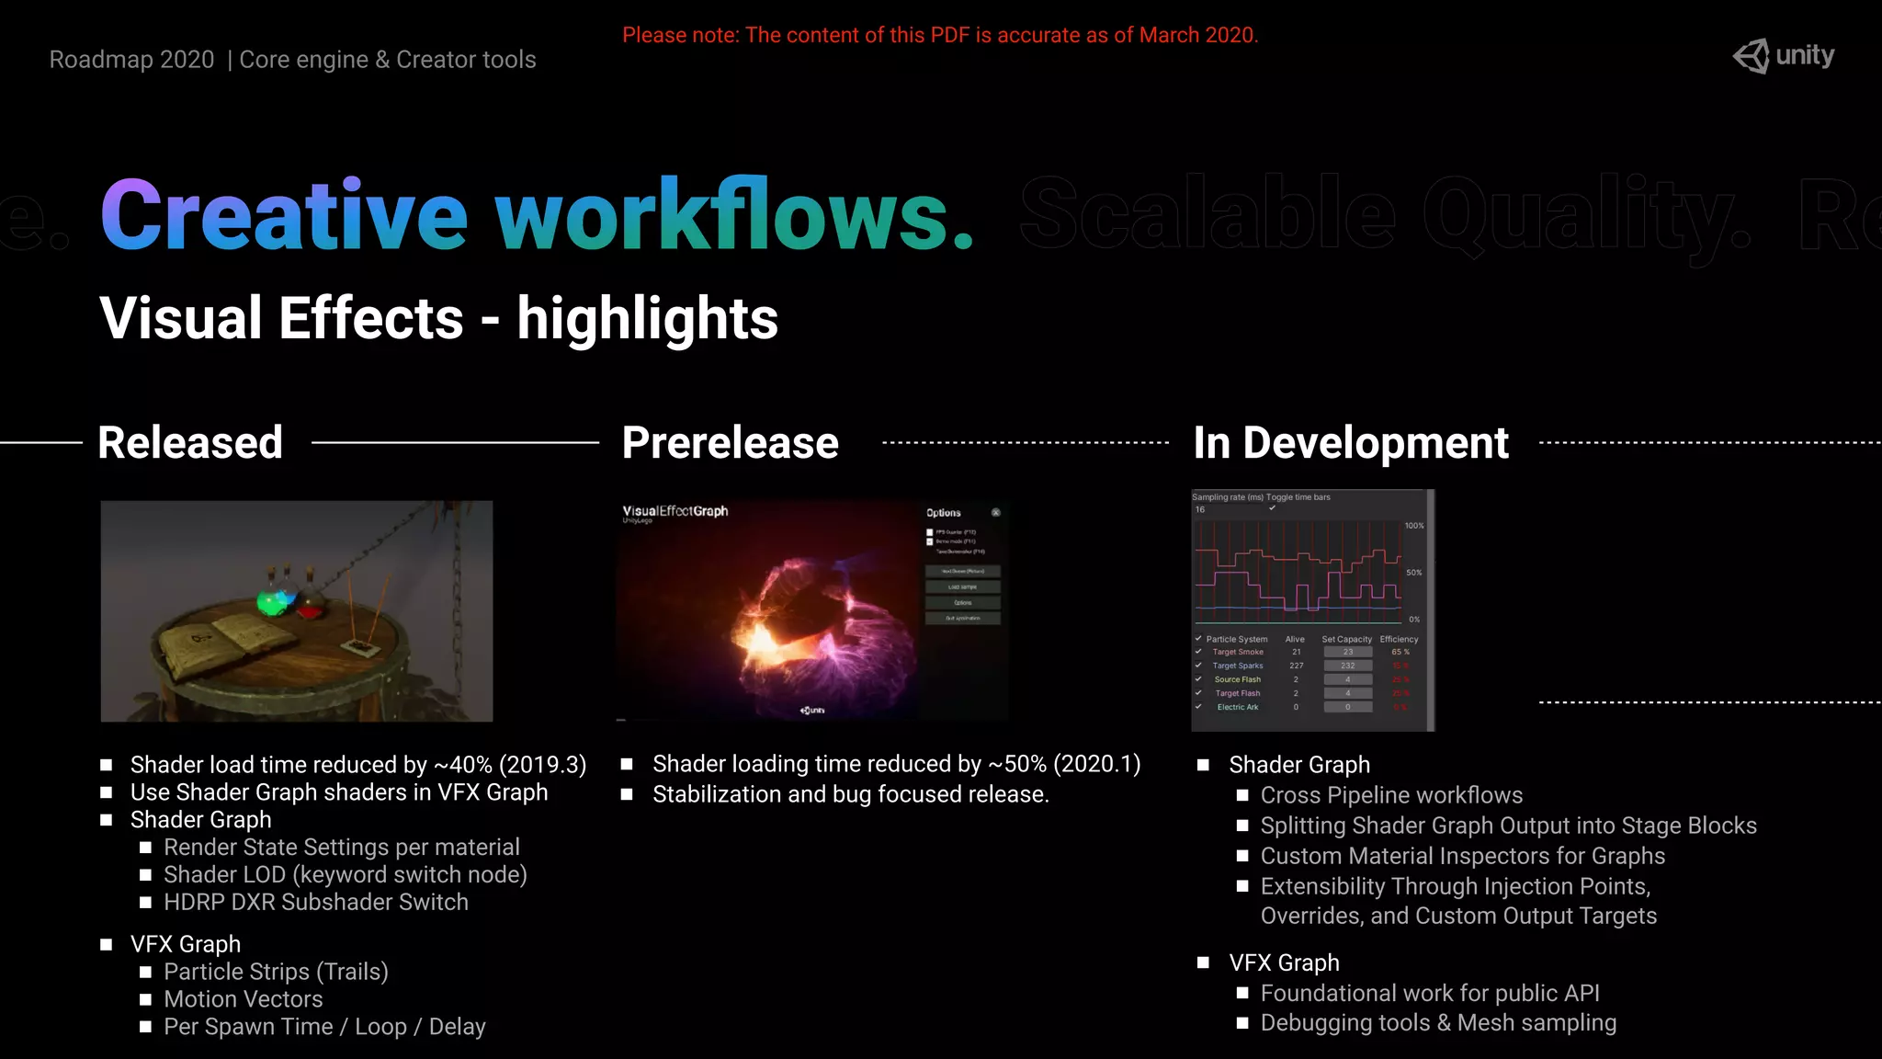
Task: Select 'Shader LOD (keyword switch node)' bullet
Action: [x=346, y=874]
